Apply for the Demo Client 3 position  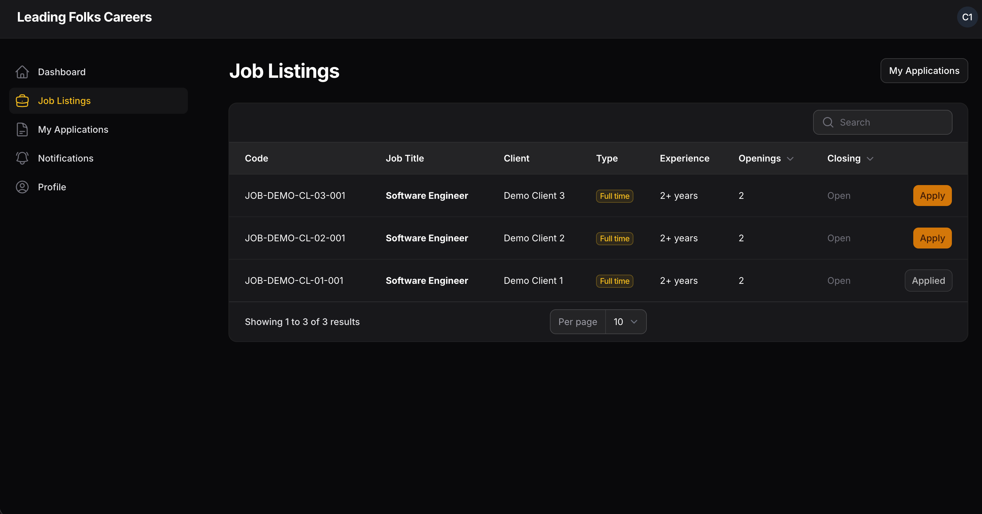coord(932,195)
